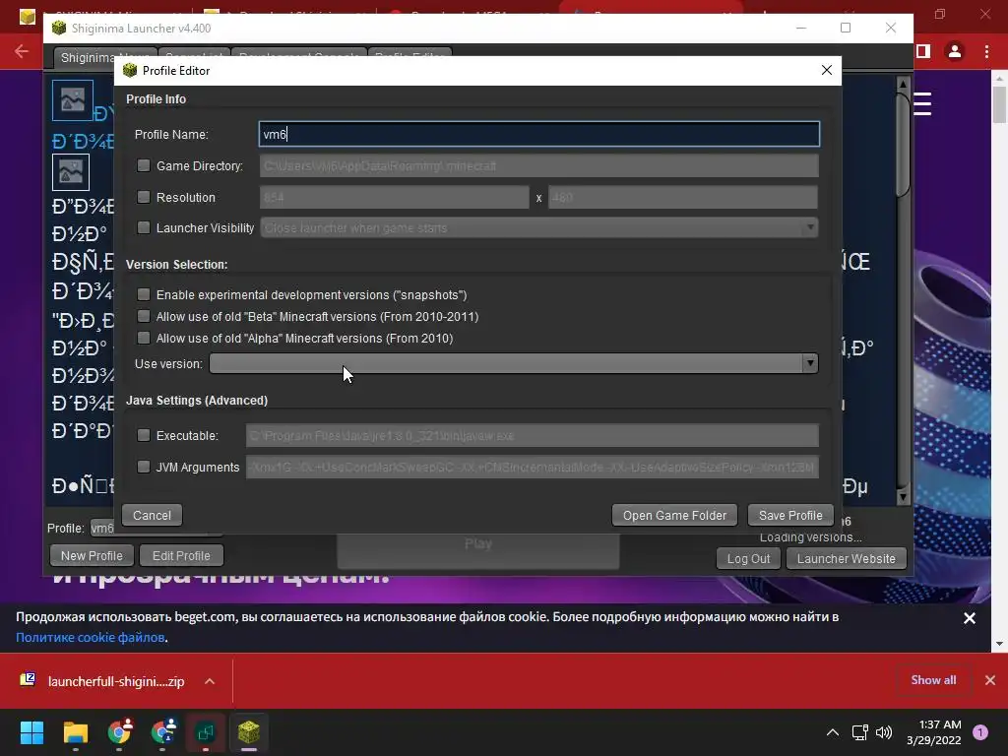Cancel the profile editing

coord(152,515)
